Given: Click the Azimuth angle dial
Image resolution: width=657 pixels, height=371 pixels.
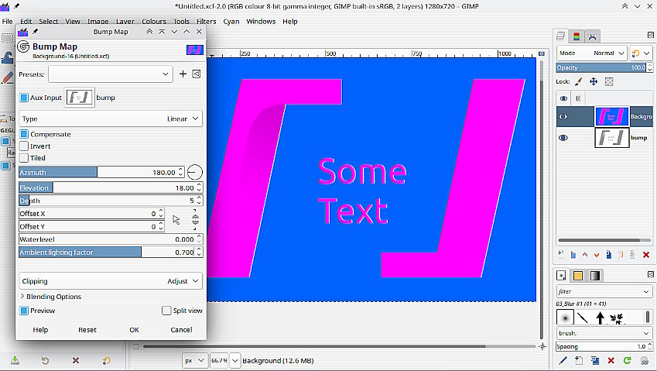Looking at the screenshot, I should click(195, 172).
